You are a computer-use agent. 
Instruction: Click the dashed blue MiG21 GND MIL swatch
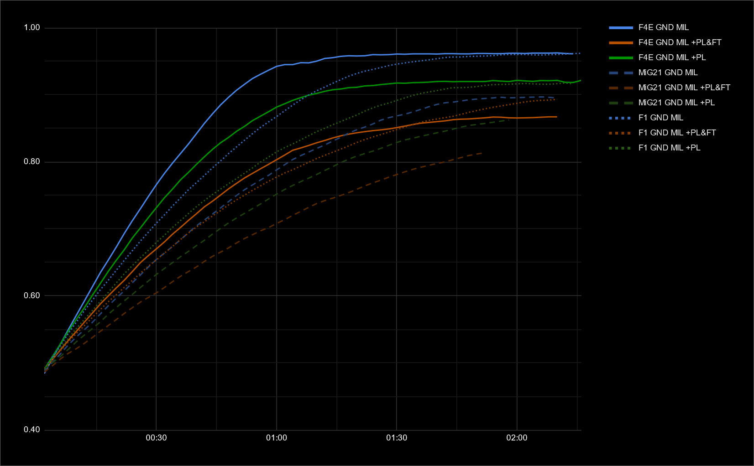pos(621,72)
